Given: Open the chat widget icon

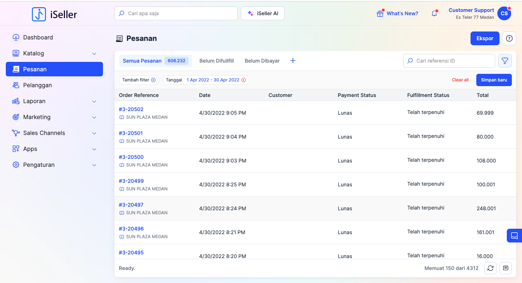Looking at the screenshot, I should point(514,236).
